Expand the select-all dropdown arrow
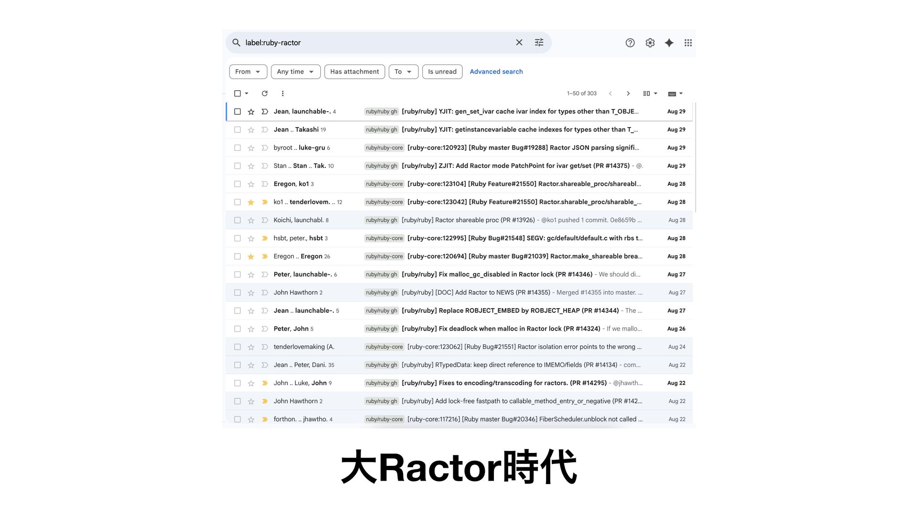Viewport: 918px width, 516px height. click(x=247, y=93)
